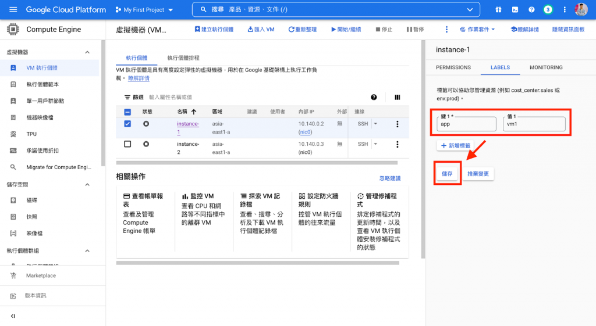The width and height of the screenshot is (596, 326).
Task: Select the 執行個體 tab
Action: 136,58
